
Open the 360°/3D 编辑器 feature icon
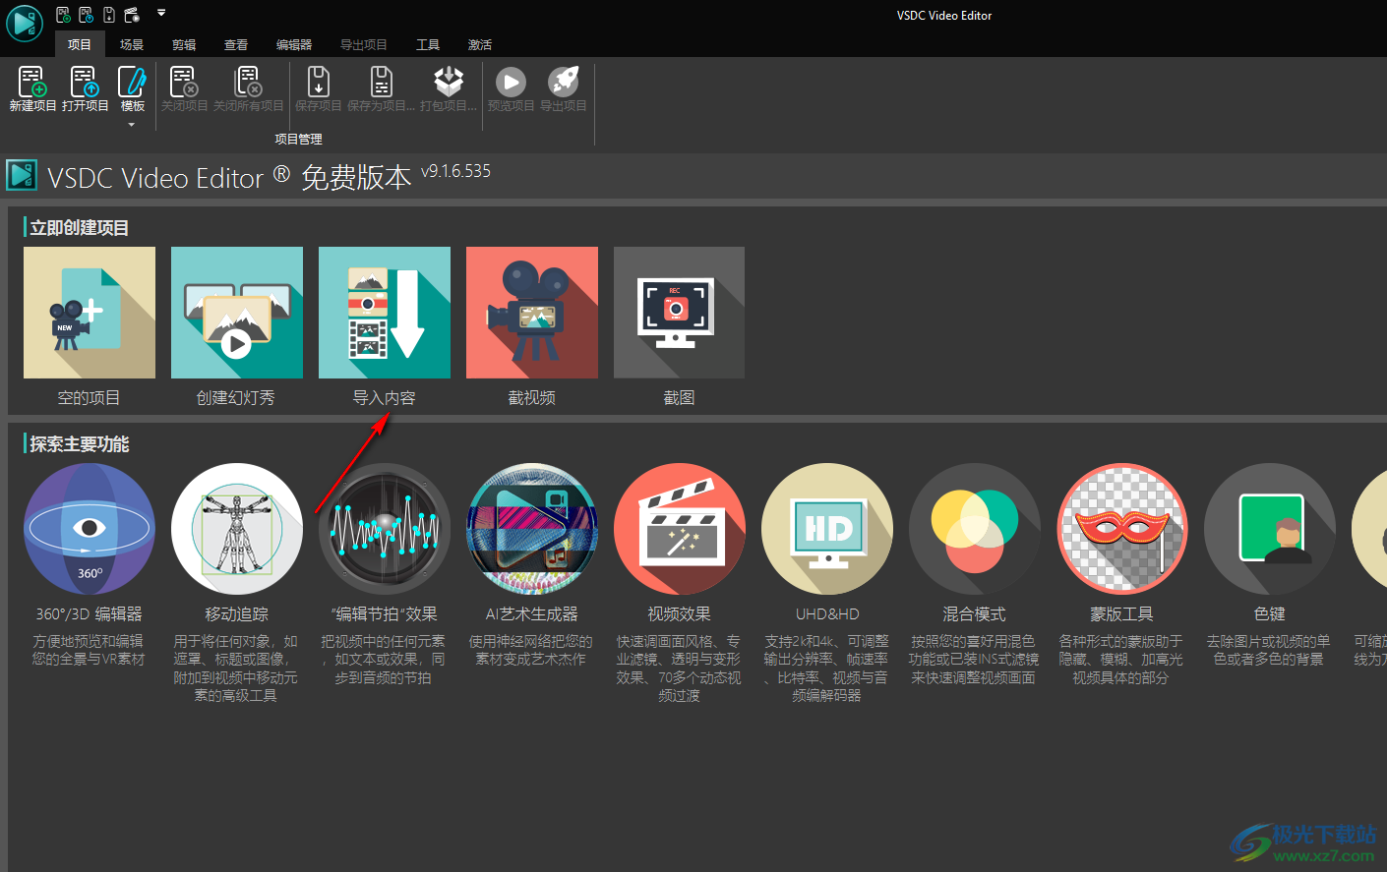click(90, 529)
